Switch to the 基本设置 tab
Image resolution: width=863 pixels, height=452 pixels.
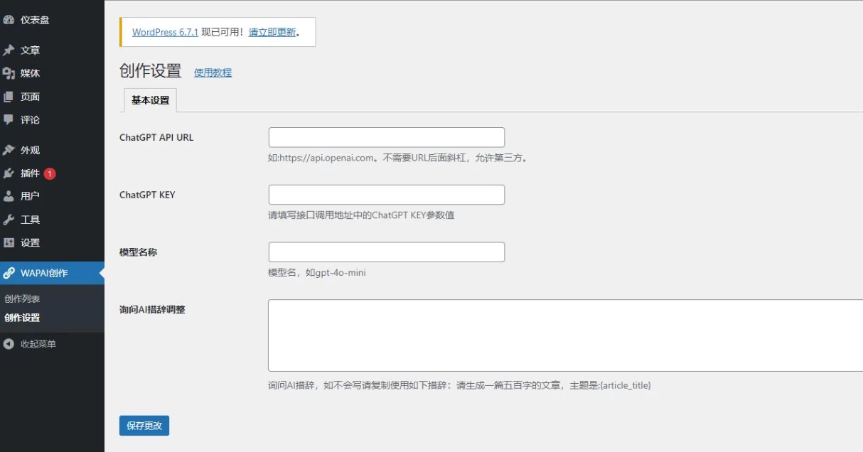(x=150, y=100)
